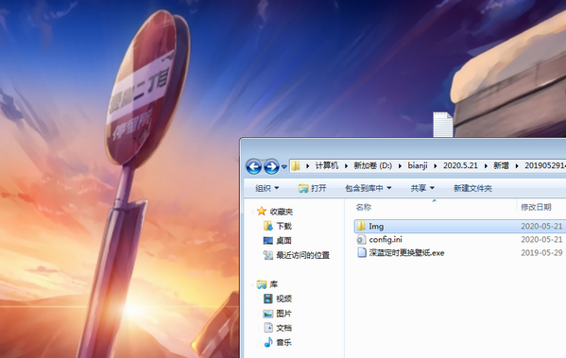The image size is (566, 358).
Task: Click 新建文件夹 button
Action: click(472, 188)
